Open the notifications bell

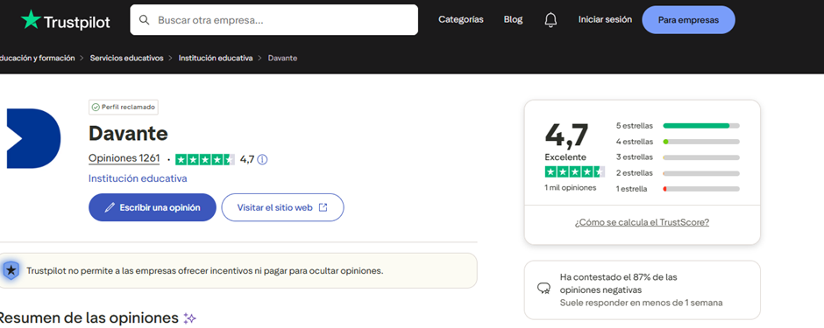pos(551,20)
